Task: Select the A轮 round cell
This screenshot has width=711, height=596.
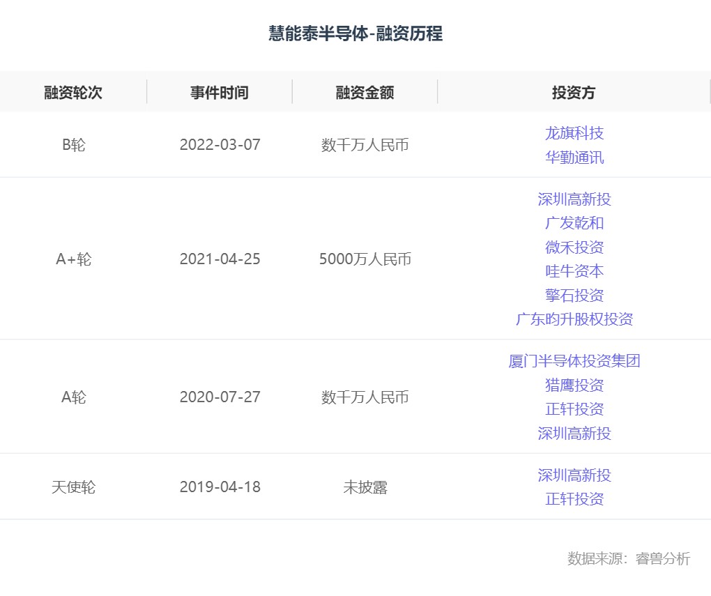Action: click(x=73, y=397)
